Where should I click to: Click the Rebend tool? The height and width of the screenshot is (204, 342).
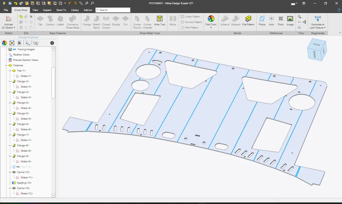(236, 21)
